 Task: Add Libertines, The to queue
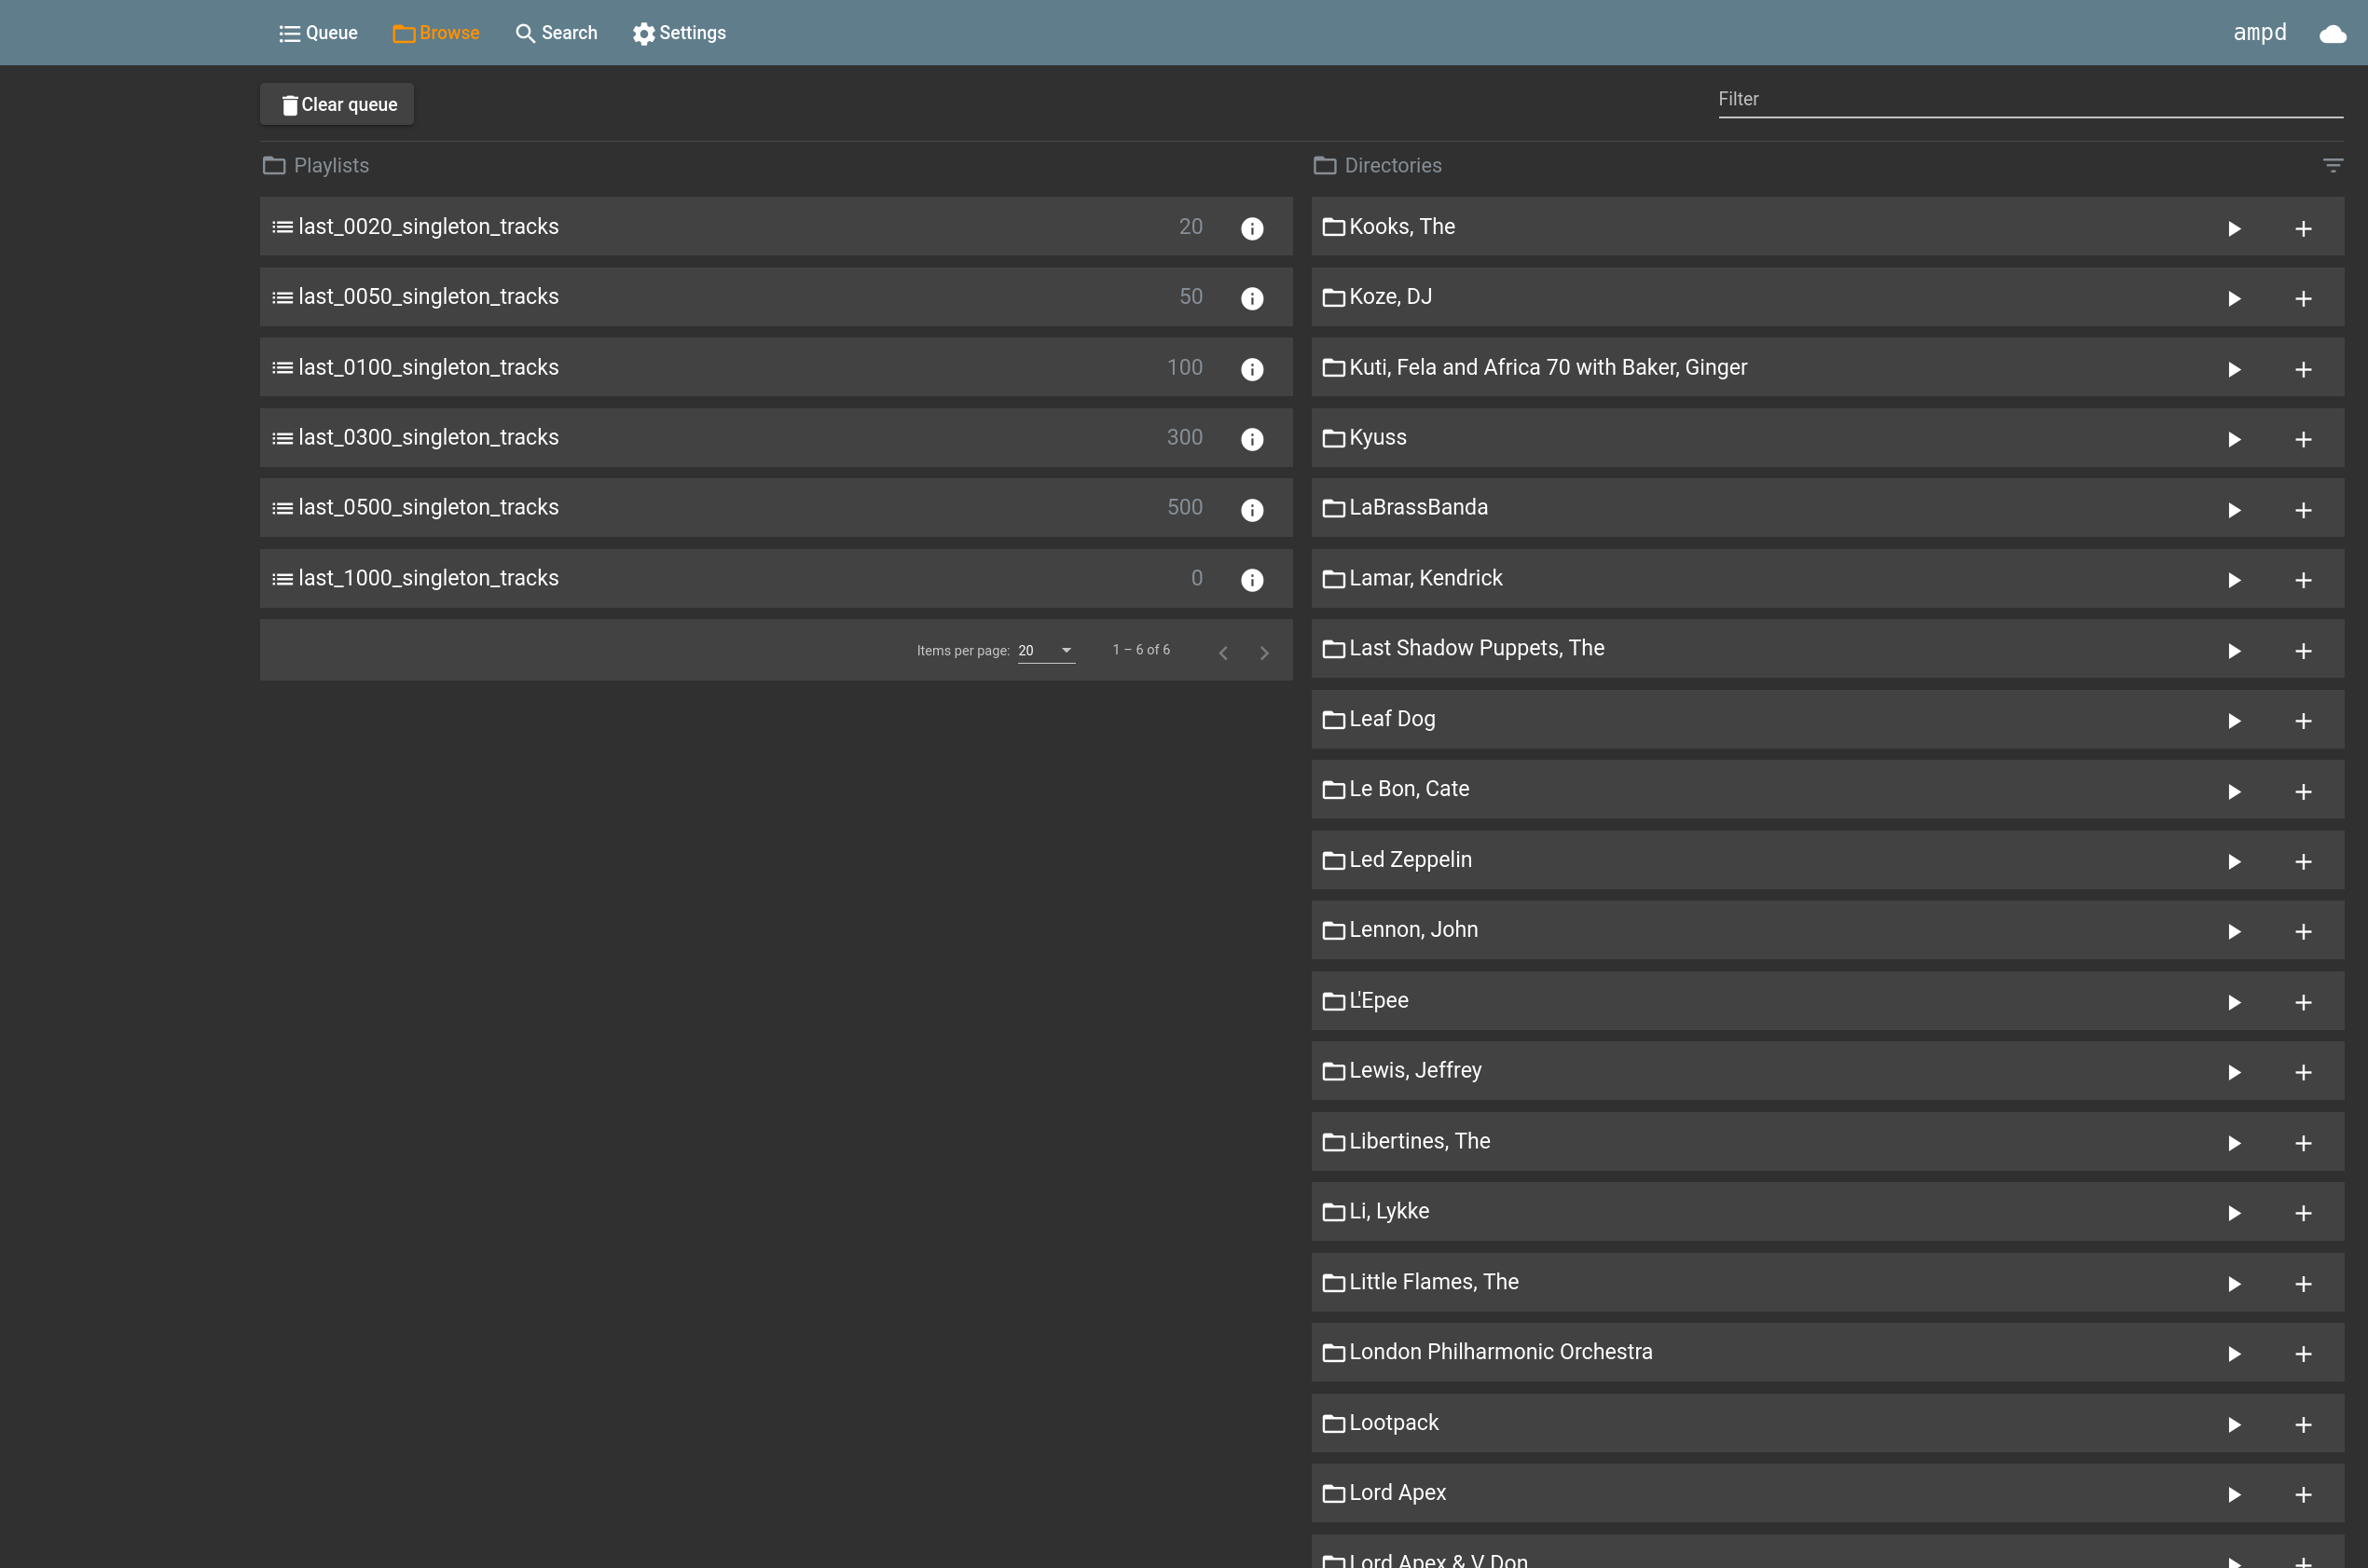[2303, 1143]
